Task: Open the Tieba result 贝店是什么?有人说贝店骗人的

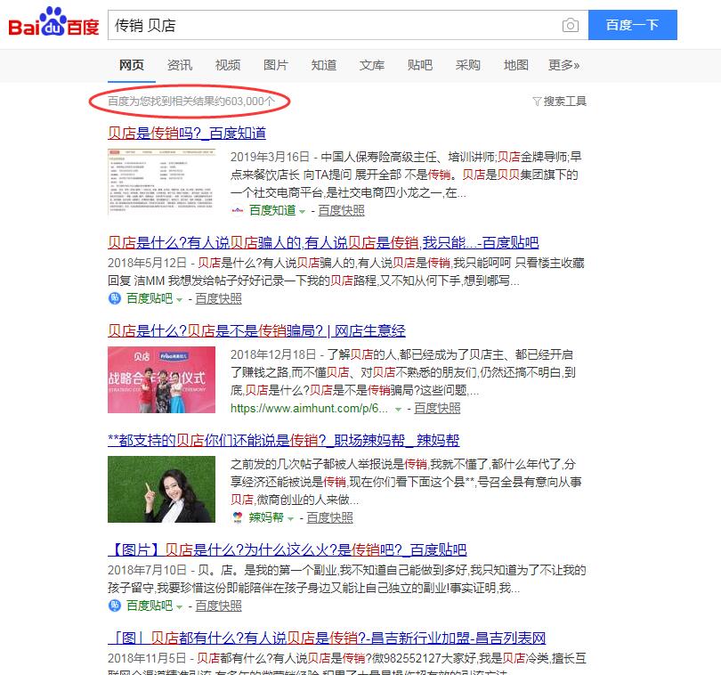Action: tap(323, 242)
